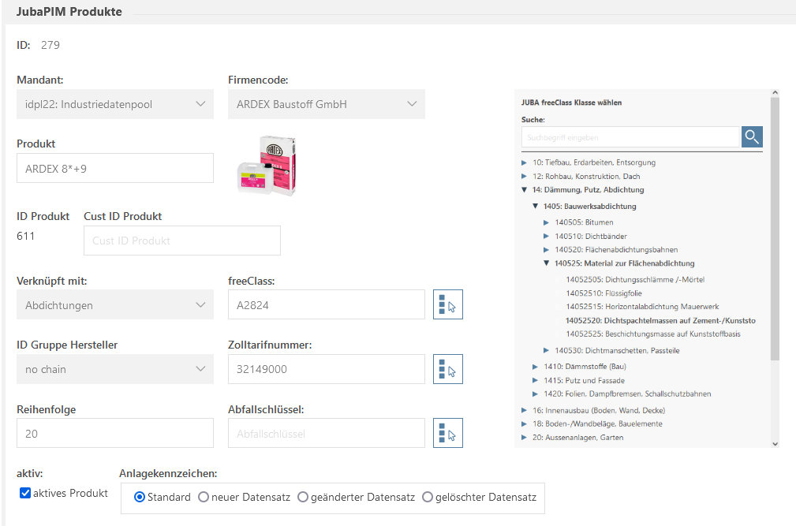Viewport: 796px width, 526px height.
Task: Select the geänderter Datensatz radio option
Action: [x=303, y=497]
